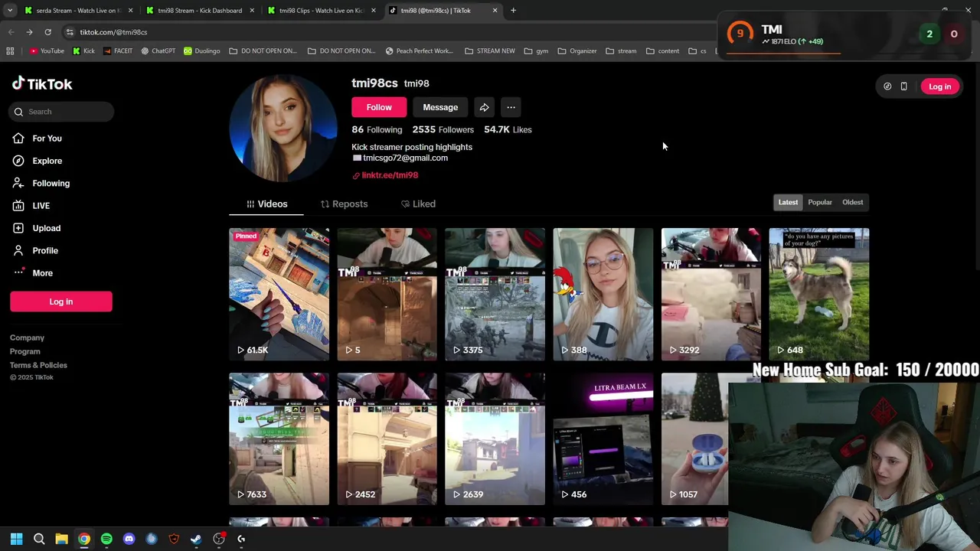Open the pinned video with 61.5K views
Screen dimensions: 980x551
click(x=279, y=294)
